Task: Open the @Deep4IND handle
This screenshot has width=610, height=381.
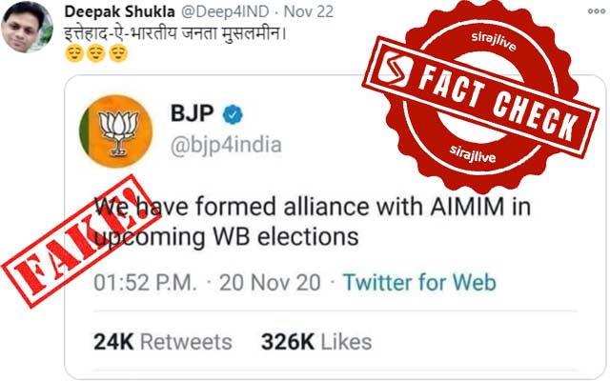Action: [x=225, y=11]
